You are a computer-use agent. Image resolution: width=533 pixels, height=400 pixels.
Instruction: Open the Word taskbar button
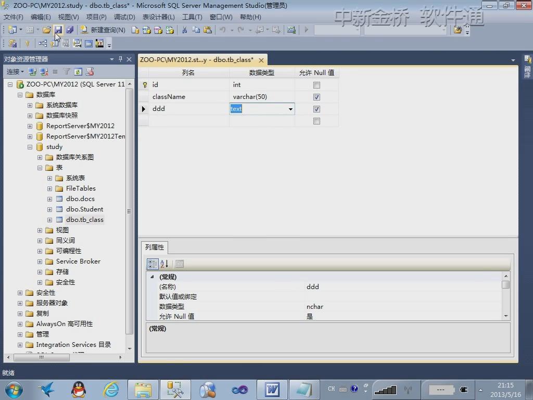tap(272, 390)
